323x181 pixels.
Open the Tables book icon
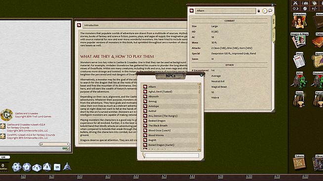(x=318, y=40)
